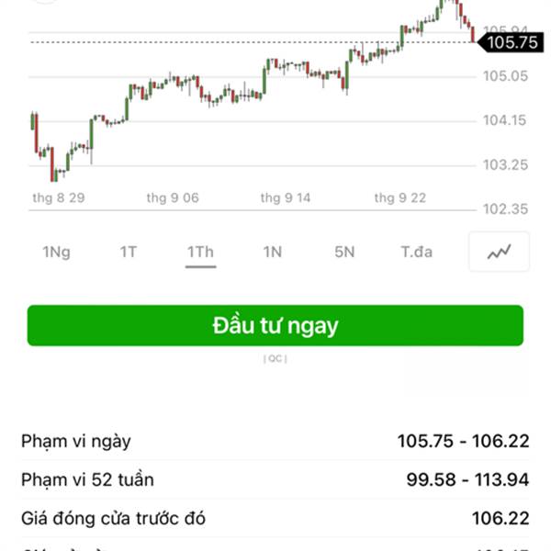Click the 52-week range value 99.58 - 113.94

click(467, 479)
